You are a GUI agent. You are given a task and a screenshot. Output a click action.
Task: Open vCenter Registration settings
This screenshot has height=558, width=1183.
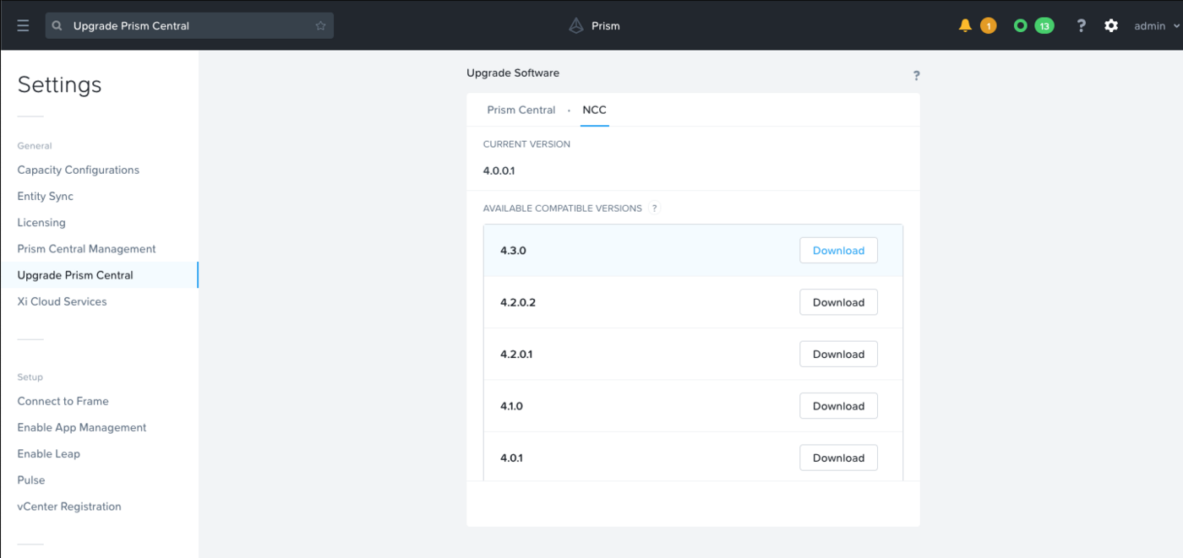tap(68, 507)
